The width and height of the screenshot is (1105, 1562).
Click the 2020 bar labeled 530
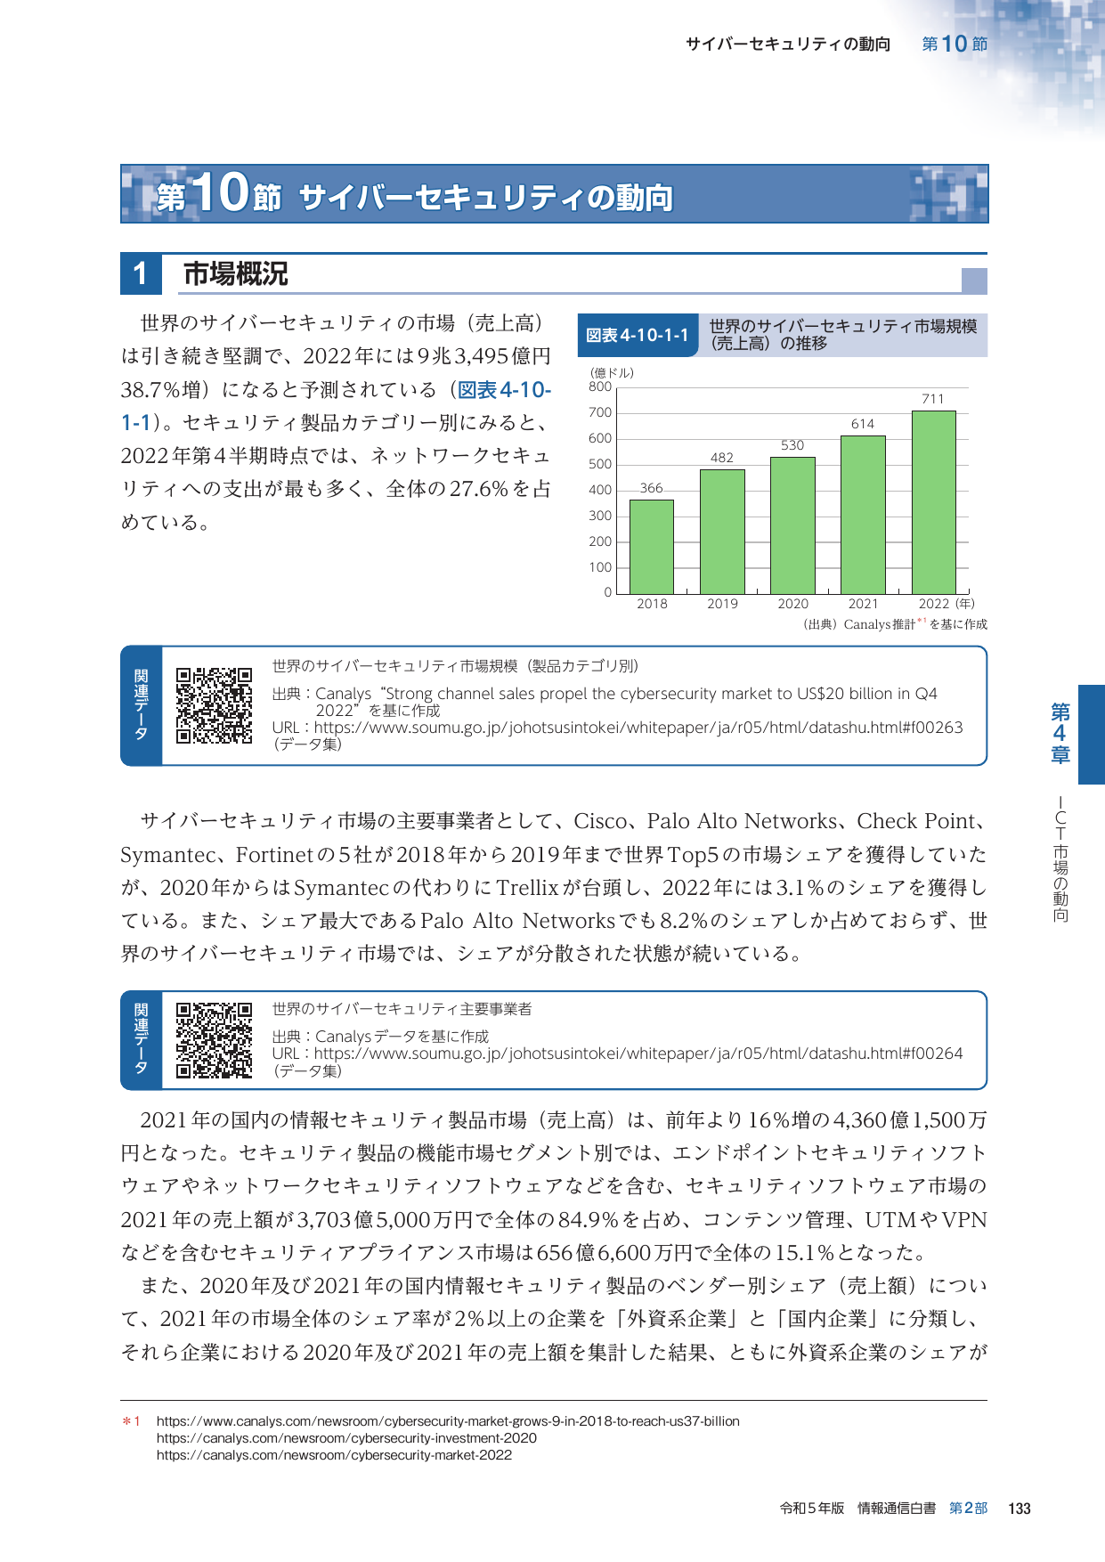pyautogui.click(x=792, y=525)
